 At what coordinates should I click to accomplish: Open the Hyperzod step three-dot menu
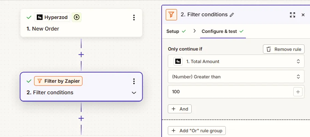[134, 18]
